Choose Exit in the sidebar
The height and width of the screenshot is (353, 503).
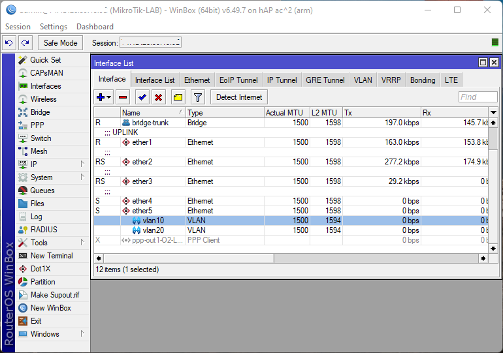coord(52,321)
